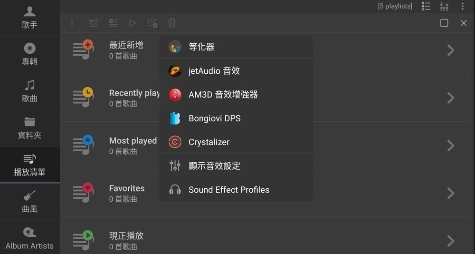This screenshot has width=475, height=254.
Task: Select jetAudio 音效 from popup menu
Action: [214, 71]
